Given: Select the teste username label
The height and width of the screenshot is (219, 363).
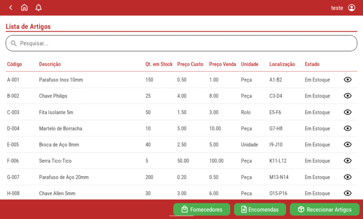Looking at the screenshot, I should pos(337,8).
